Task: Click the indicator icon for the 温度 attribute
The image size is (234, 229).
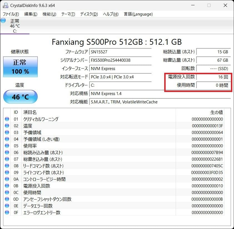Action: [x=7, y=126]
